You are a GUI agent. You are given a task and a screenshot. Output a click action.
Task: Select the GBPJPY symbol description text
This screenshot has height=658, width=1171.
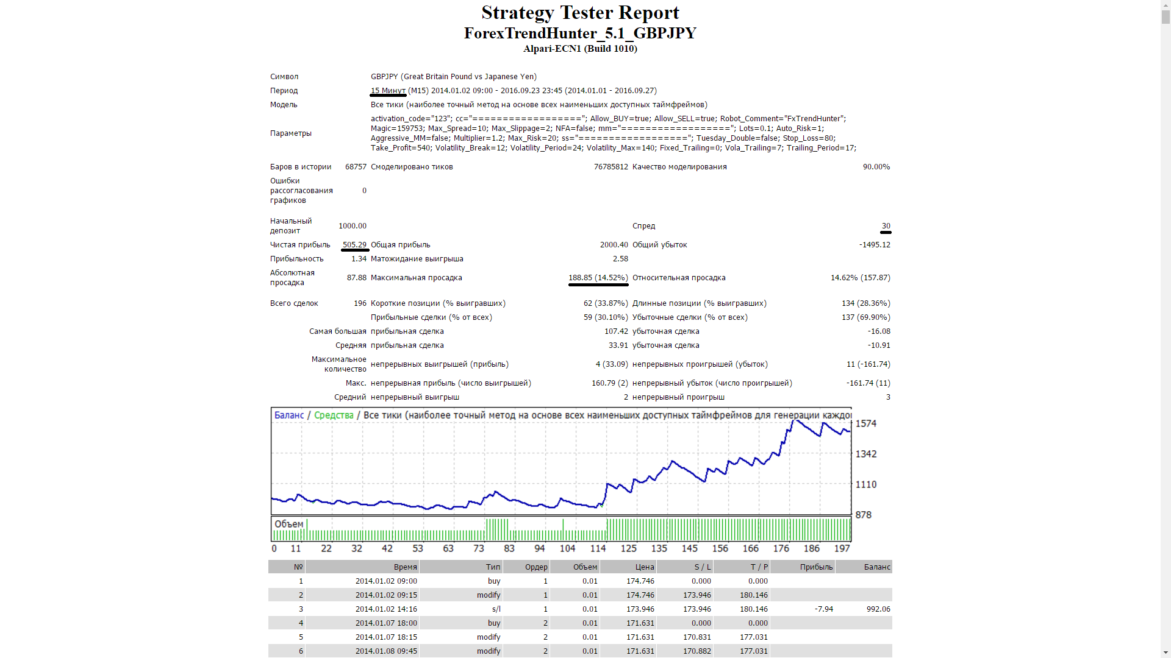(x=454, y=77)
